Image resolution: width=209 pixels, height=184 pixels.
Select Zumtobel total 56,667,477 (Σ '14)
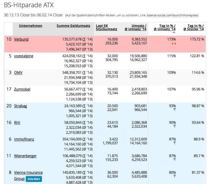[78, 89]
